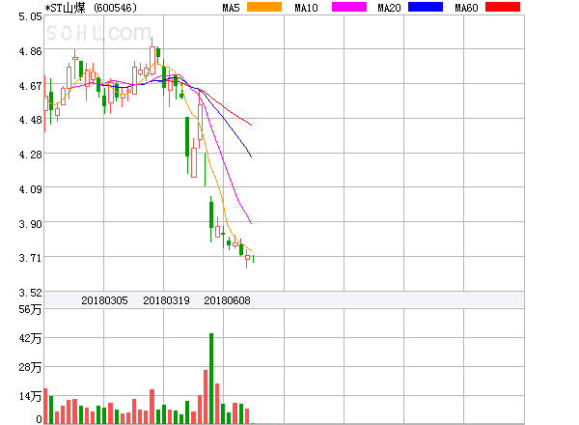
Task: Click the 4.28 price axis label
Action: coord(30,155)
